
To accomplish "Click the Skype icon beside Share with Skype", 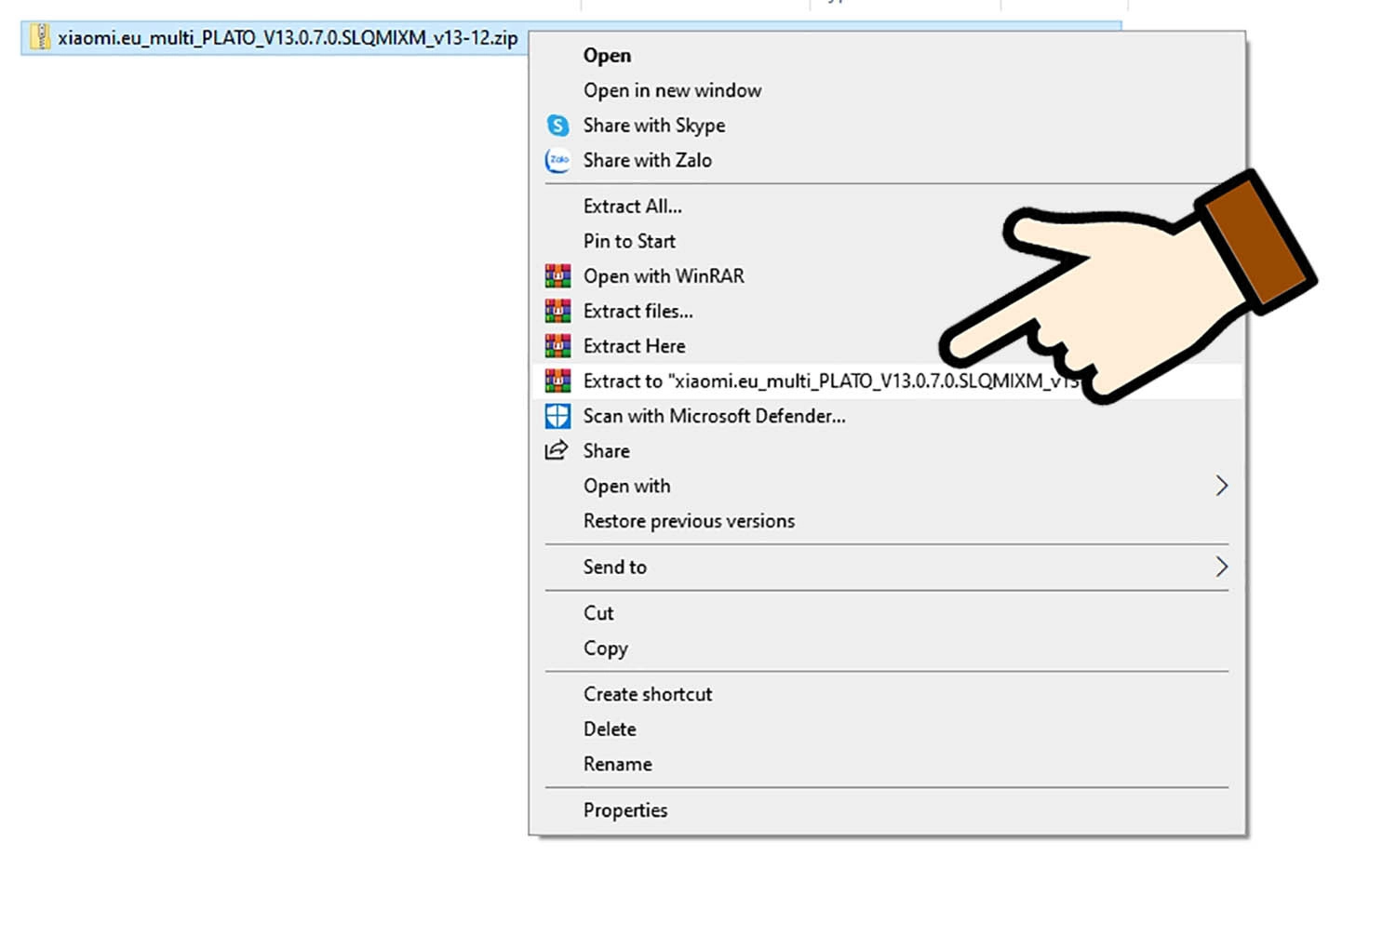I will (557, 126).
